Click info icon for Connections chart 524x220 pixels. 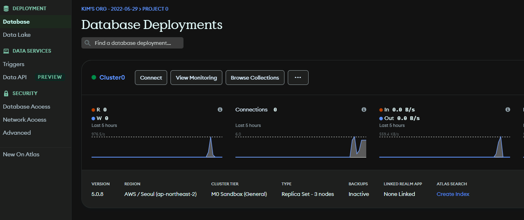364,110
